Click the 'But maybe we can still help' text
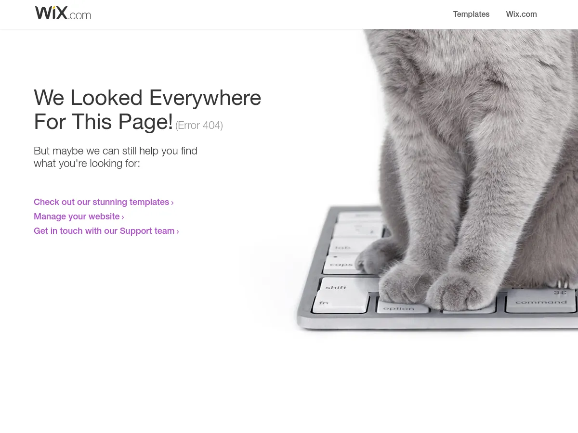This screenshot has height=433, width=578. (116, 157)
